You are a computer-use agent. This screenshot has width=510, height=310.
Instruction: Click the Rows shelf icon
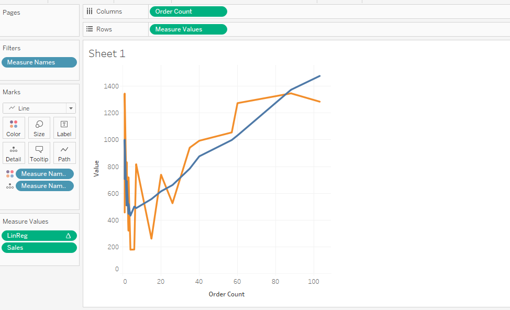[89, 29]
